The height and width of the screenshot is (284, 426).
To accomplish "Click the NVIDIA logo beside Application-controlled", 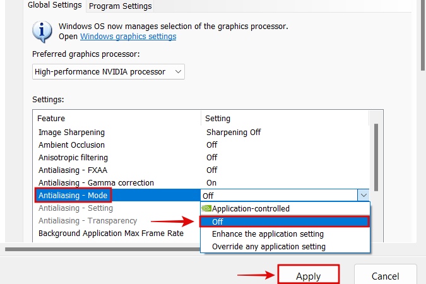I will [x=206, y=208].
